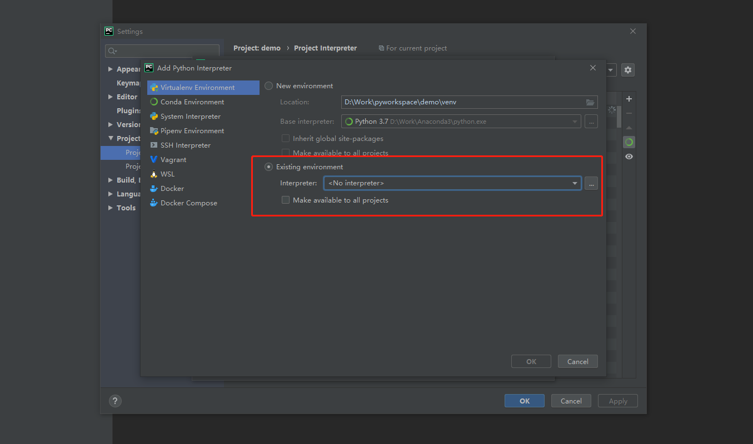Screen dimensions: 753x444
Task: Click the plus icon to add package
Action: (629, 99)
